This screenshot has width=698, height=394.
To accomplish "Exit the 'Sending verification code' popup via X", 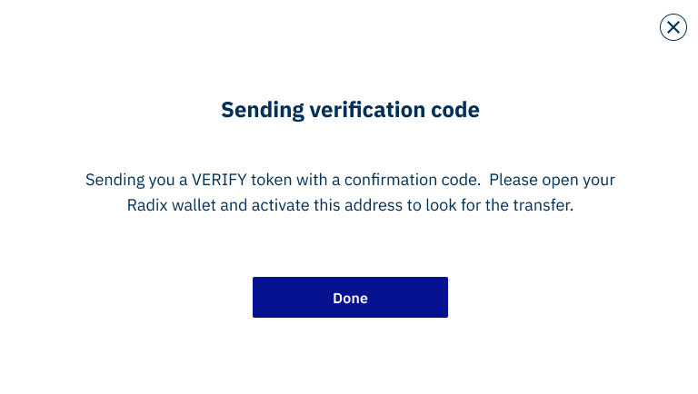I will [673, 27].
